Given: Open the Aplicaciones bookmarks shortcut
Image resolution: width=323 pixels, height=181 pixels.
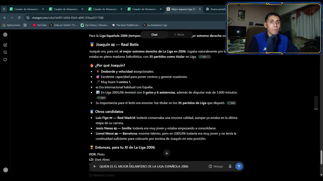Looking at the screenshot, I should tap(11, 25).
